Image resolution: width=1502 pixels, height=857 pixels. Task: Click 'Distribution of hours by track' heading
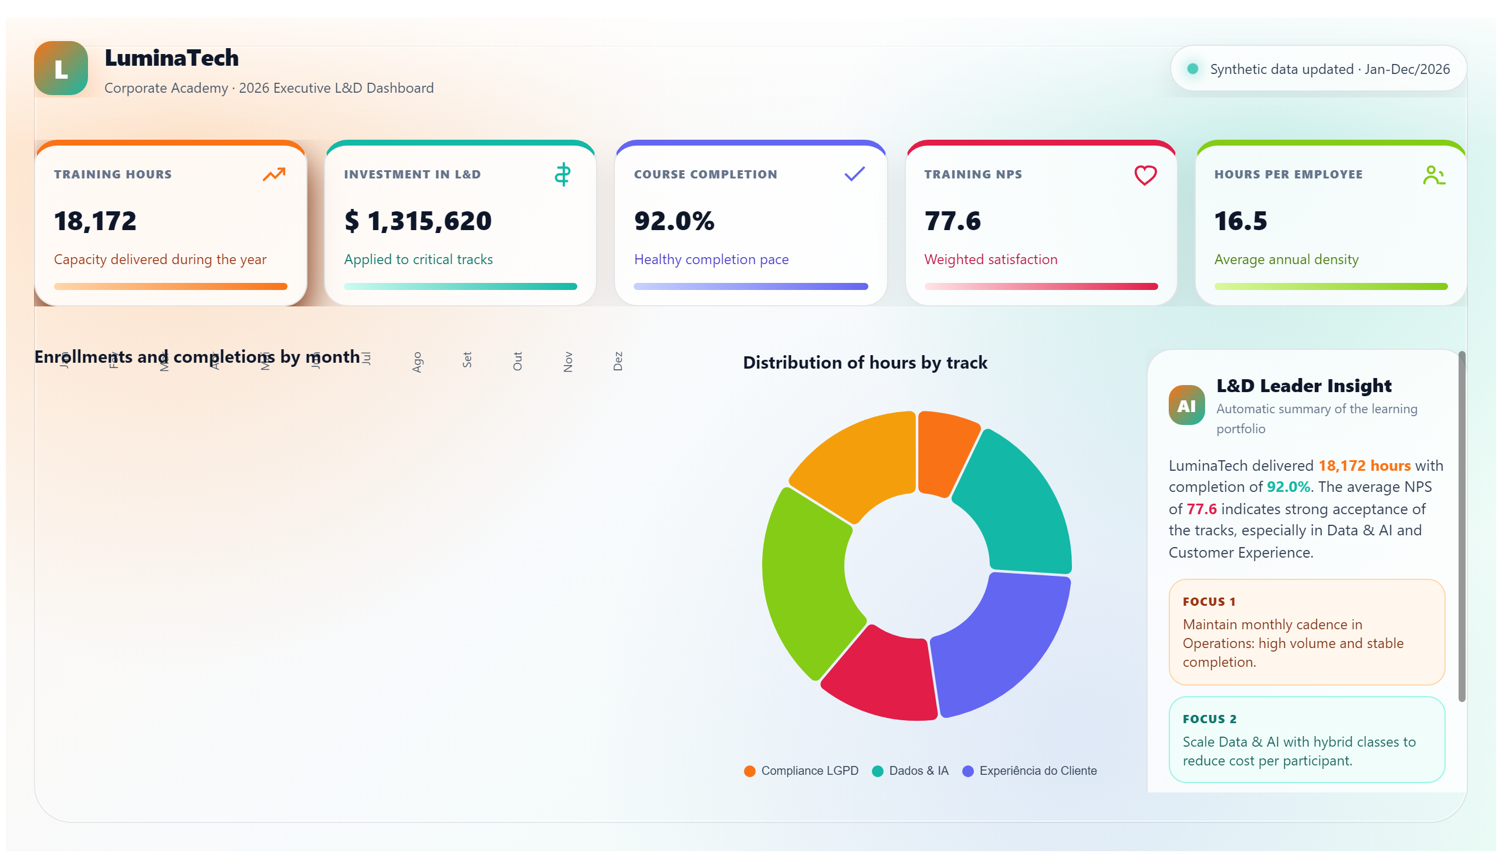coord(865,363)
